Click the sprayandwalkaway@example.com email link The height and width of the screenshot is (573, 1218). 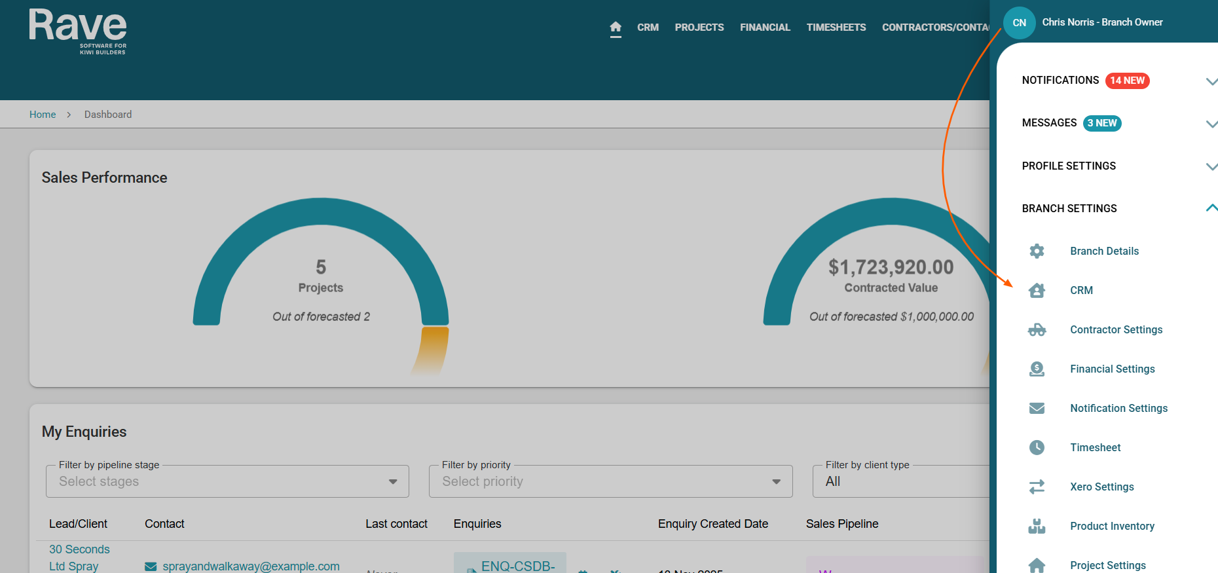(251, 566)
